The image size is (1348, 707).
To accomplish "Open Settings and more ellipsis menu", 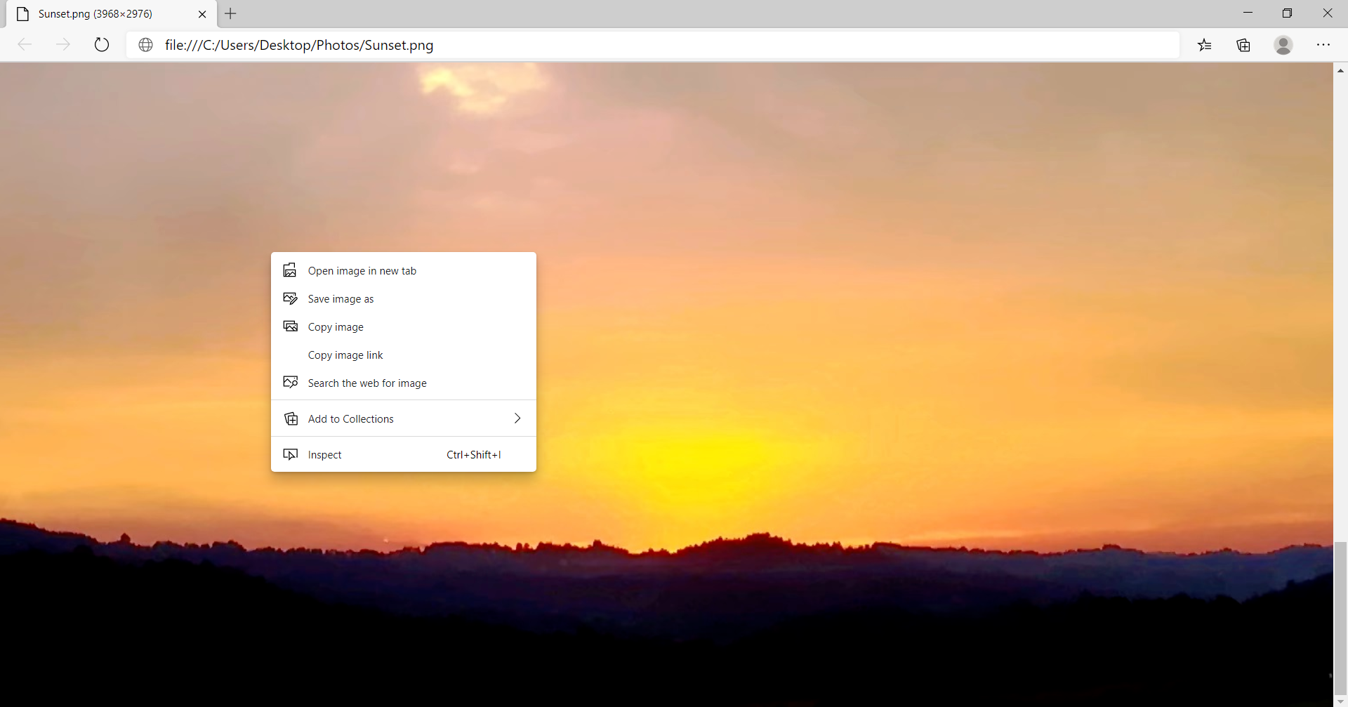I will pos(1323,45).
